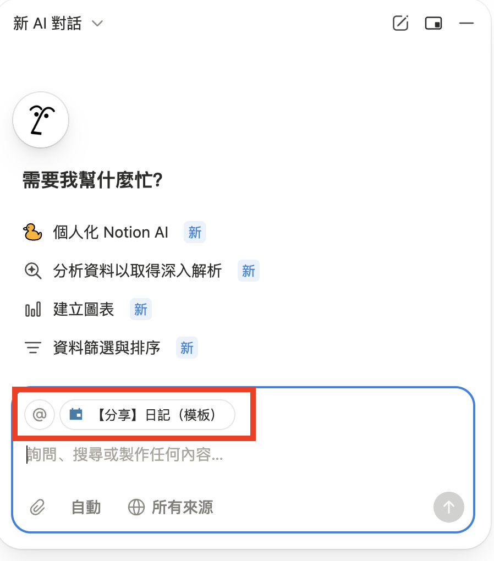
Task: Start a new chat with compose icon
Action: [x=400, y=23]
